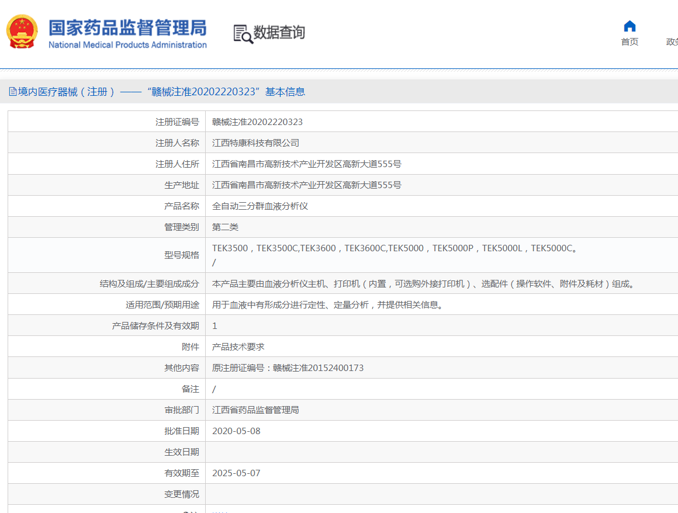This screenshot has height=513, width=678.
Task: Click the 注册人住所 address value
Action: (307, 164)
